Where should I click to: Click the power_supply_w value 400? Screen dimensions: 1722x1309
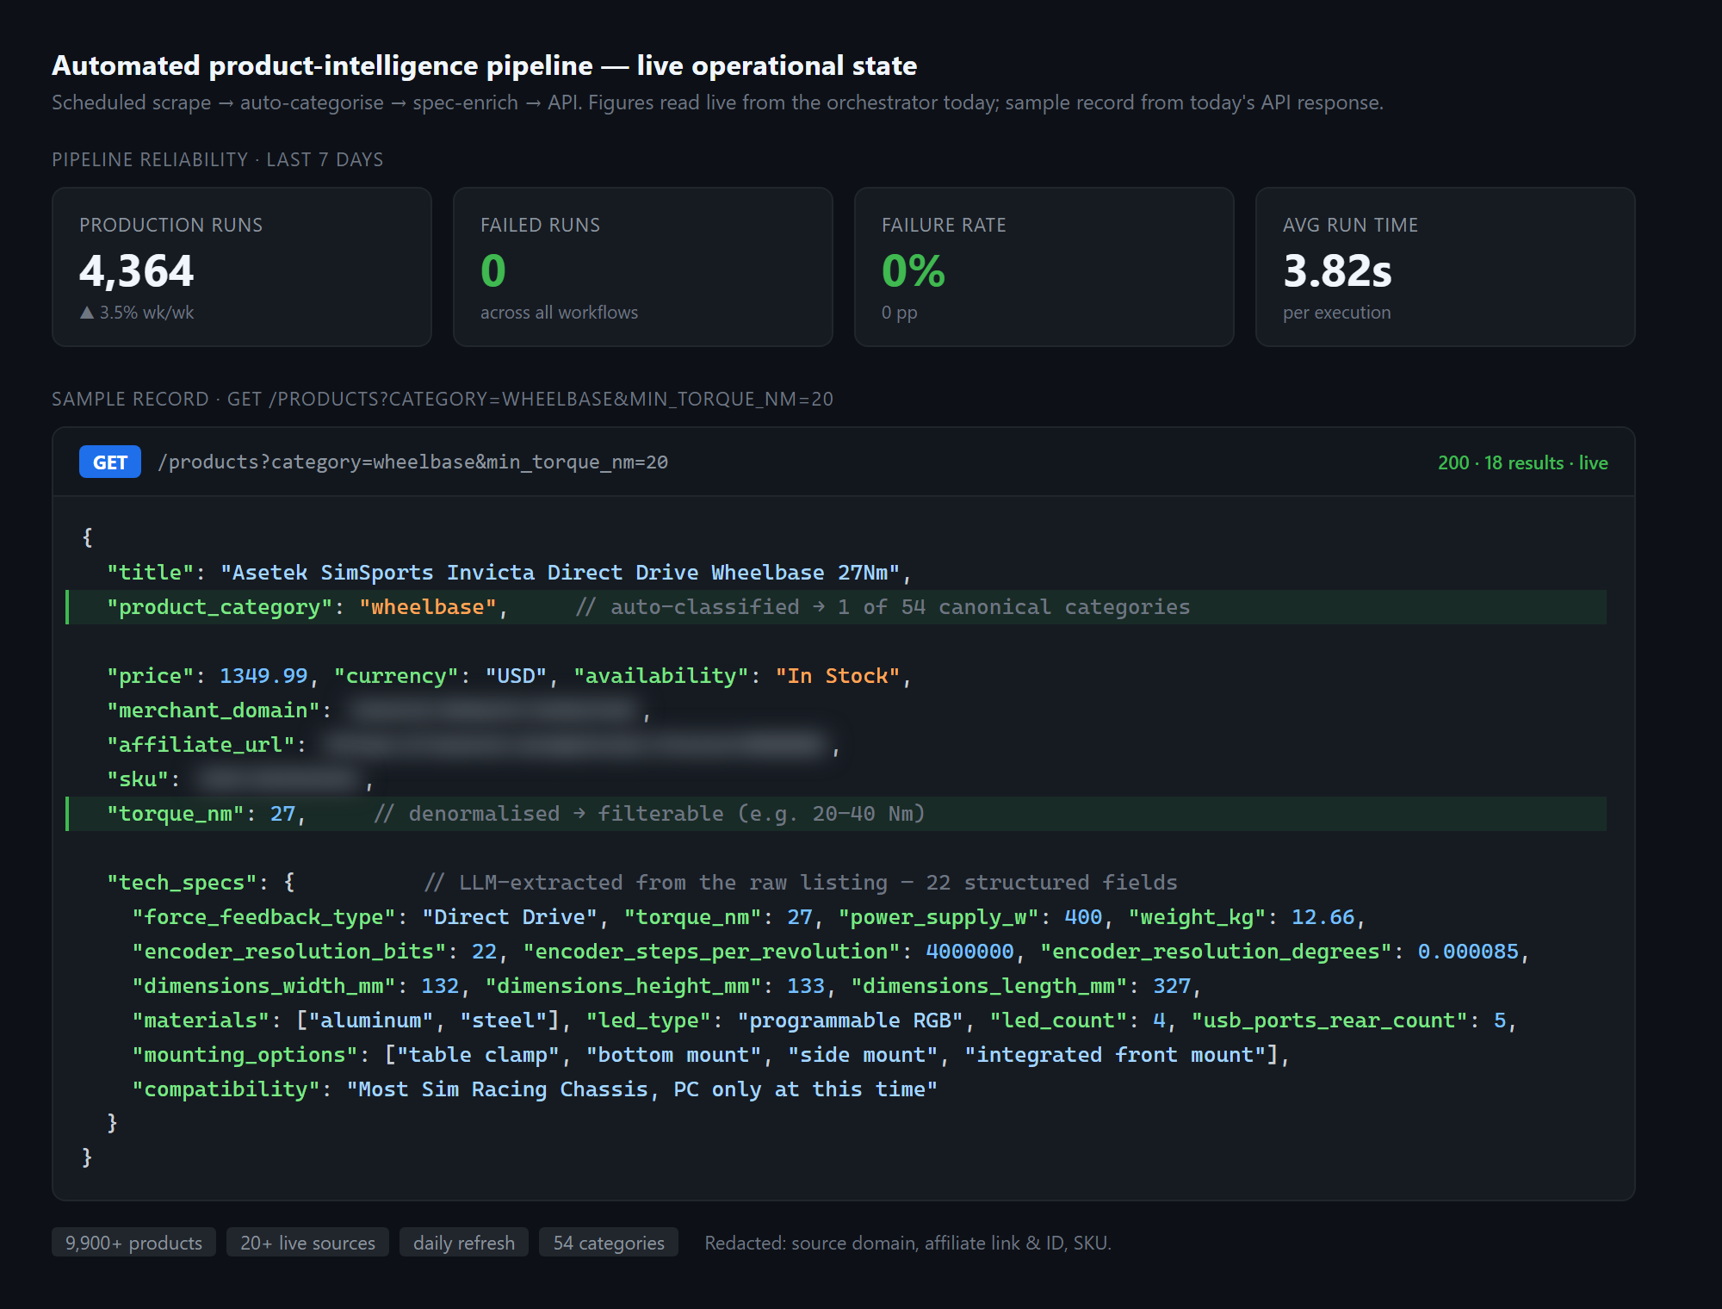point(1083,917)
